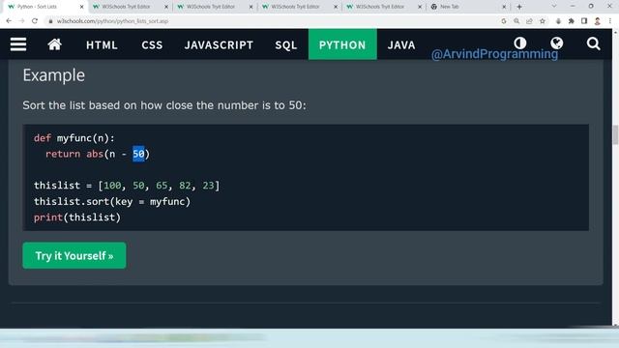Close the New Tab tab

coord(504,7)
